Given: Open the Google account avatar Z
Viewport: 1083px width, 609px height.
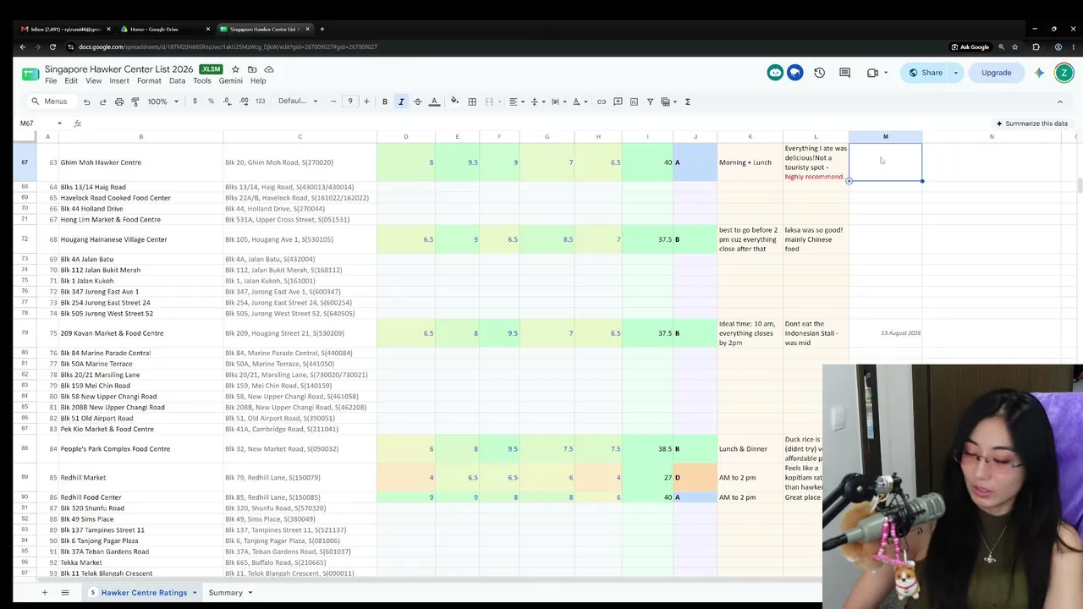Looking at the screenshot, I should tap(1064, 73).
